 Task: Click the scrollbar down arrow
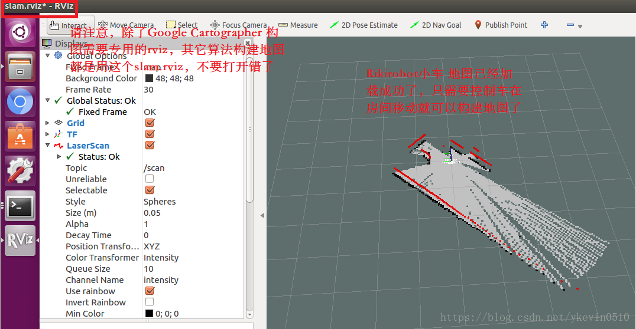pos(249,314)
